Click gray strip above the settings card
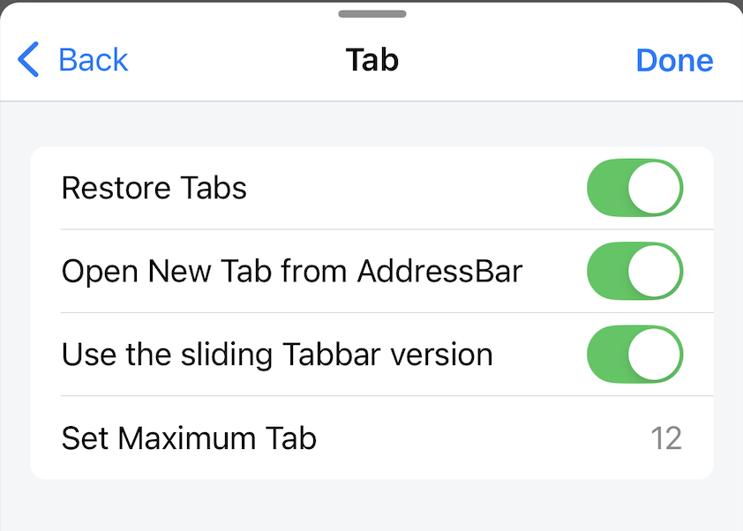Viewport: 743px width, 531px height. 371,124
